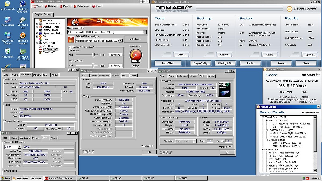322x181 pixels.
Task: Toggle the Enable ATI Overdrive checkbox
Action: pos(70,47)
